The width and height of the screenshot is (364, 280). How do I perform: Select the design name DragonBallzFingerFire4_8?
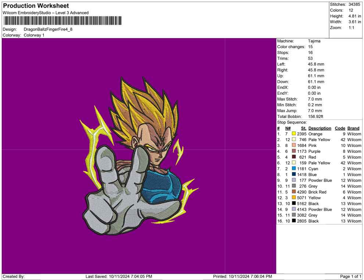tap(48, 29)
